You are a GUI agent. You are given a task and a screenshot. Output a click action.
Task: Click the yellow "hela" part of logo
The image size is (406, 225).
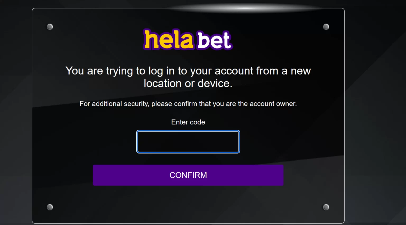168,40
